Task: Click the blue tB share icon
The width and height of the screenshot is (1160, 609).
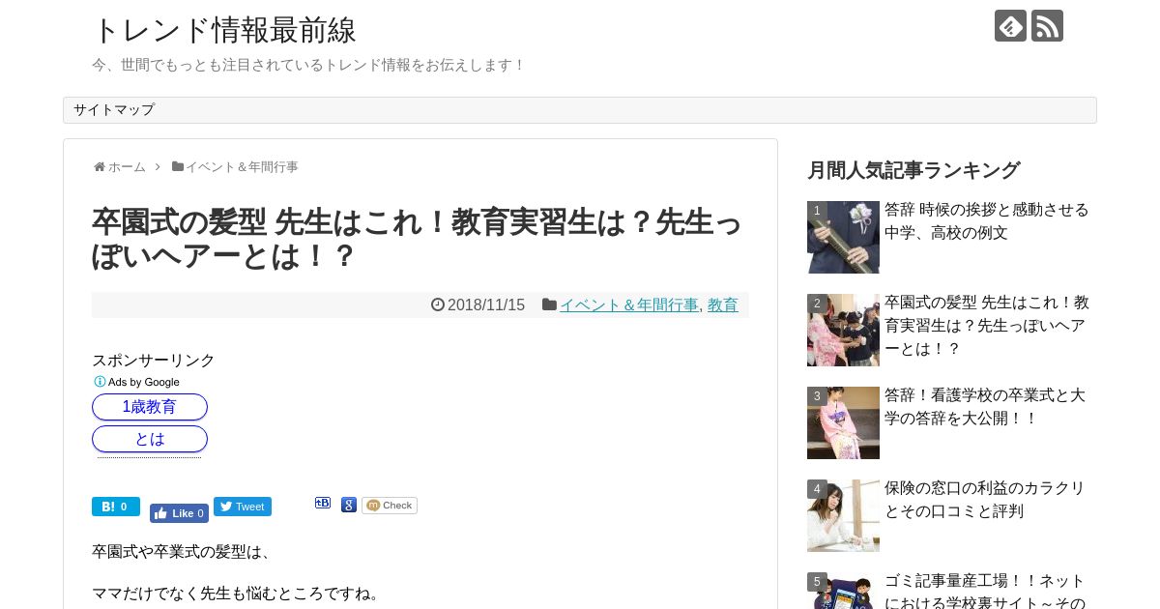Action: click(323, 503)
